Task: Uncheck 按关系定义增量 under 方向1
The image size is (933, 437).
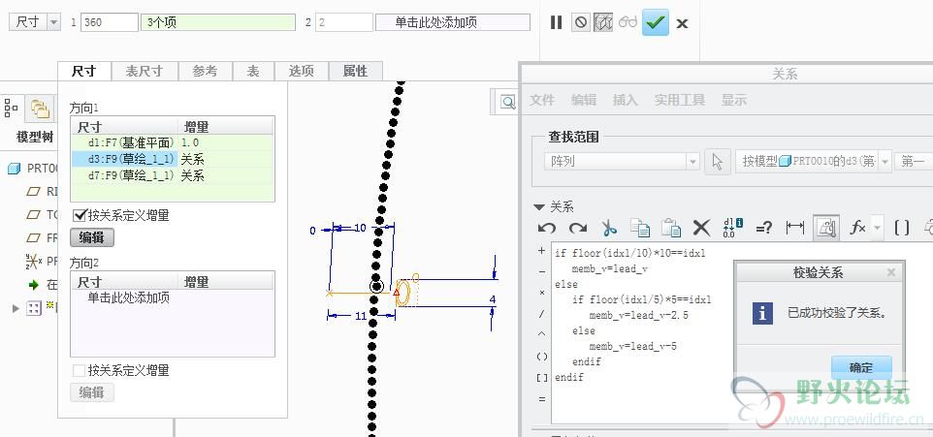Action: (80, 215)
